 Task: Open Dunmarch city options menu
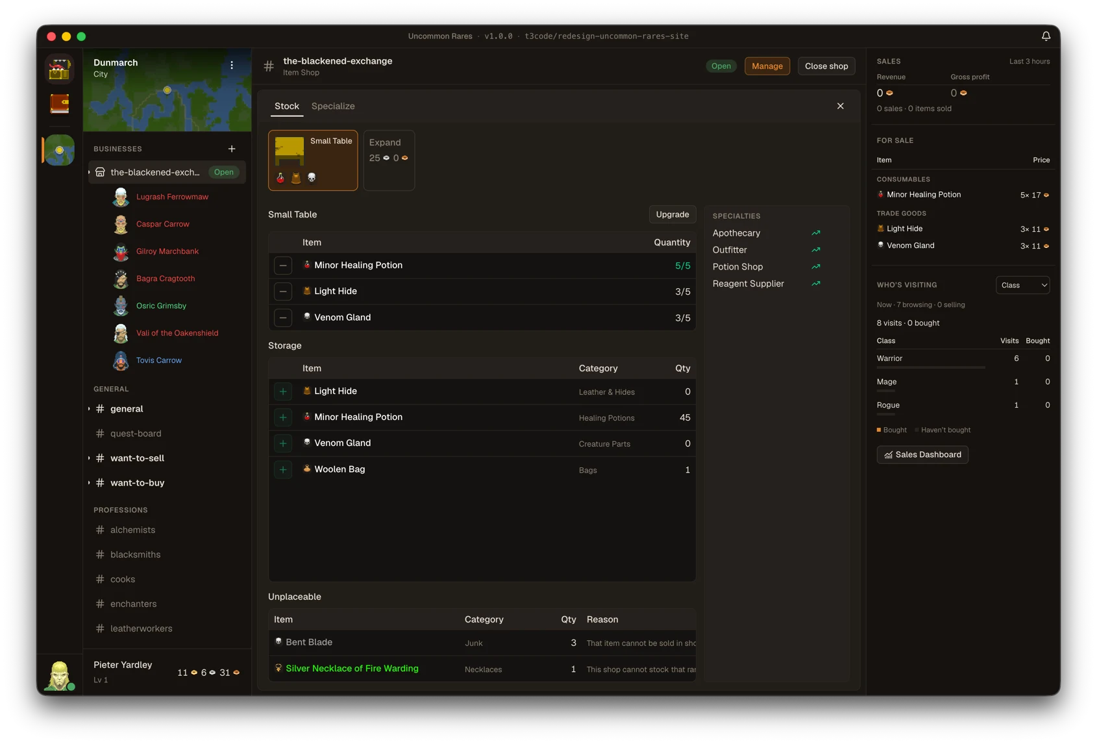[232, 65]
